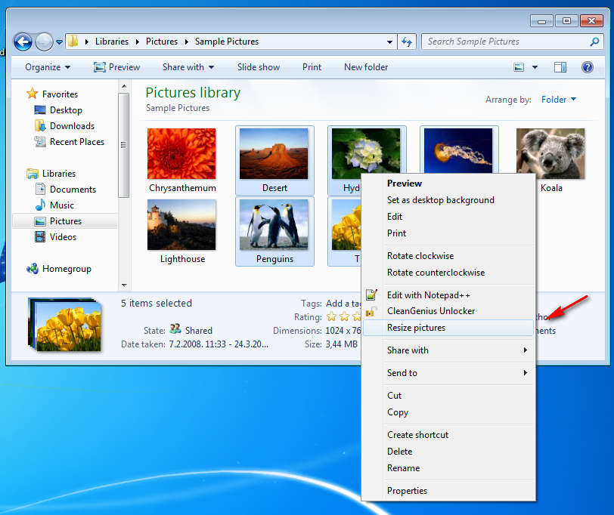The width and height of the screenshot is (614, 515).
Task: Open the Arrange by Folder dropdown
Action: pos(559,100)
